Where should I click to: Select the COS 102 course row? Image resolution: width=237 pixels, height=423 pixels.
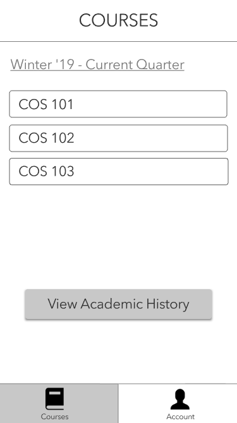click(x=119, y=138)
